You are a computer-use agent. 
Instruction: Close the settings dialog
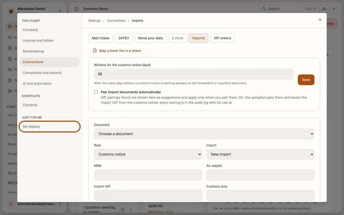(320, 20)
